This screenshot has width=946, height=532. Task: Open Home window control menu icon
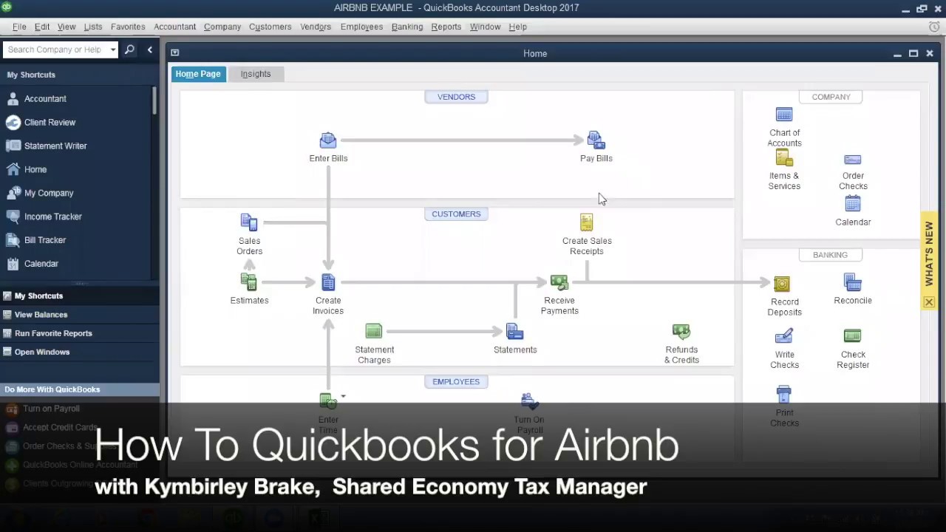pyautogui.click(x=175, y=52)
